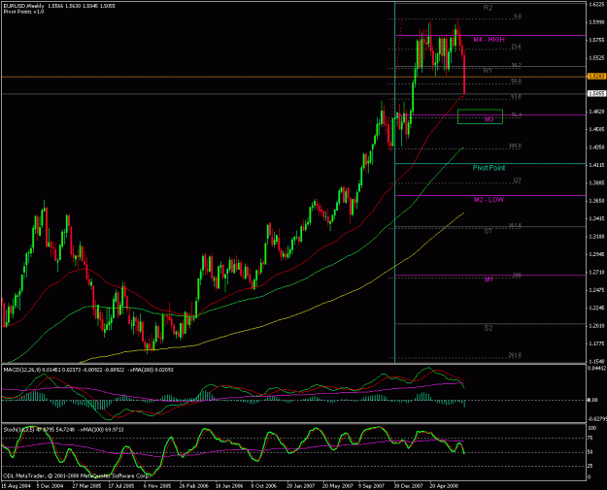
Task: Click the "9 Sep 2007" date label
Action: pyautogui.click(x=371, y=486)
